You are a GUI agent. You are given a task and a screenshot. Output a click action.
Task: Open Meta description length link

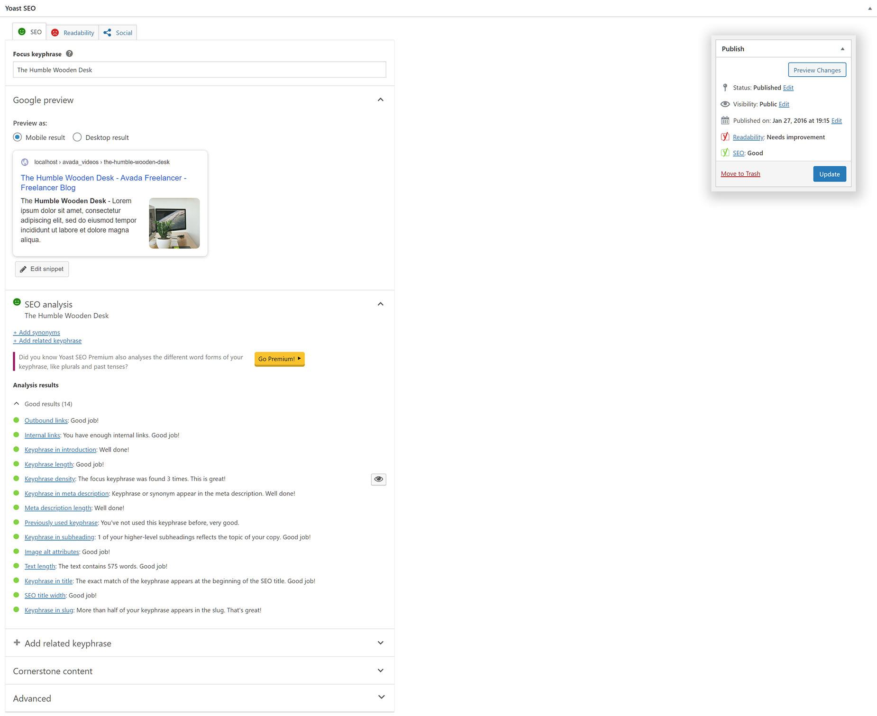58,508
